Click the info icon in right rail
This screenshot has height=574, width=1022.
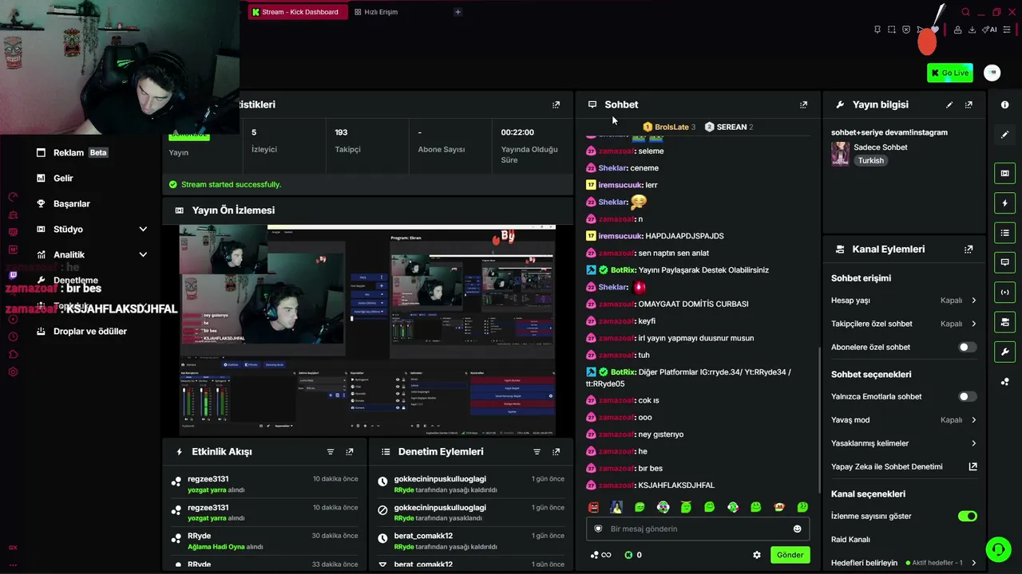pyautogui.click(x=1005, y=104)
